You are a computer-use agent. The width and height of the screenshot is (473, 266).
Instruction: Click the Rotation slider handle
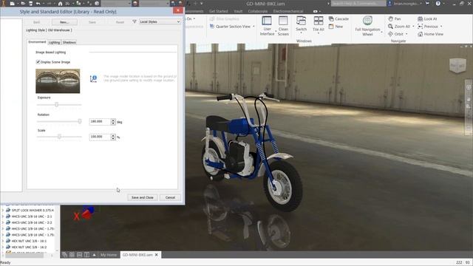(x=80, y=121)
